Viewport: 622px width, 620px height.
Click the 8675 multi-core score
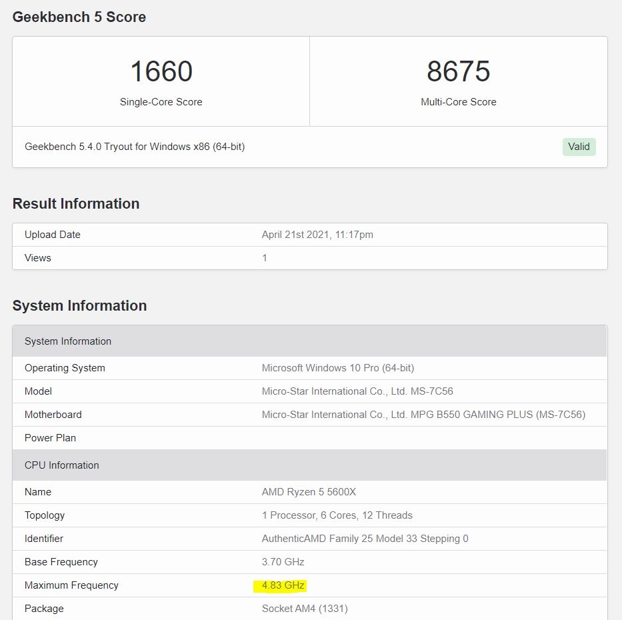click(x=459, y=72)
